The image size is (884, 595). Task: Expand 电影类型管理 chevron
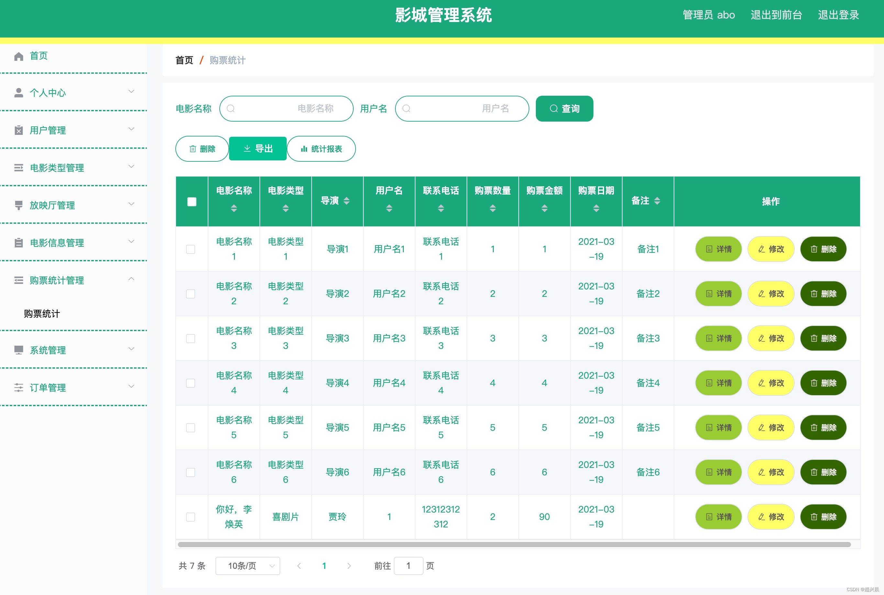pos(131,167)
